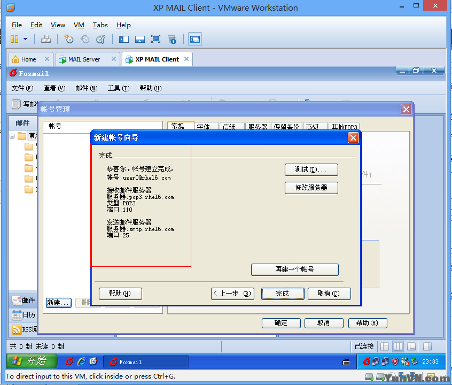
Task: Launch Outlook Express from quick launch
Action: tap(93, 361)
